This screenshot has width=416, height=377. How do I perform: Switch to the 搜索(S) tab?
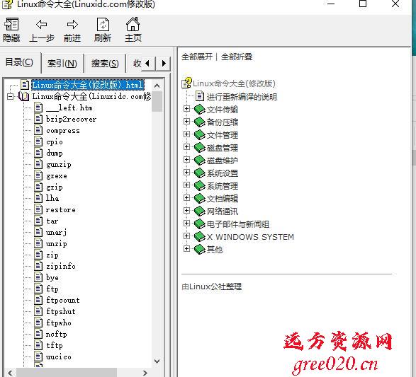click(105, 64)
